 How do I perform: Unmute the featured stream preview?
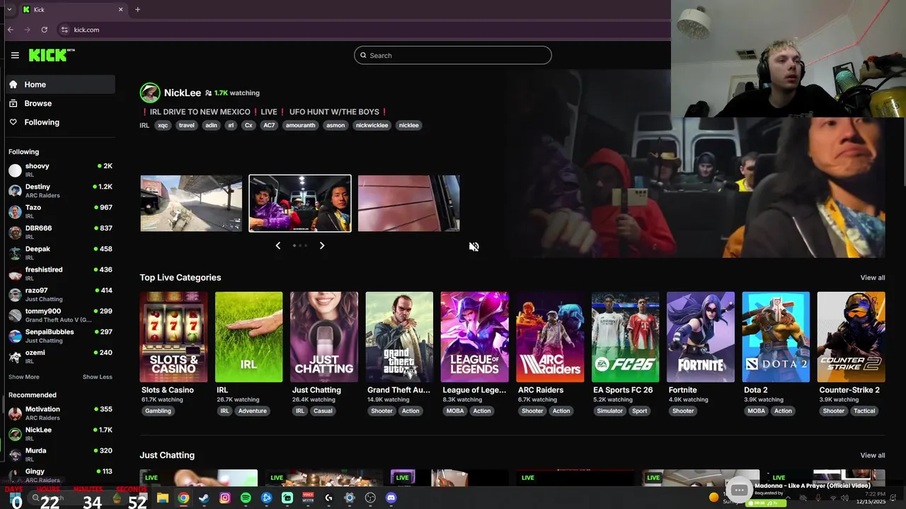[x=474, y=247]
